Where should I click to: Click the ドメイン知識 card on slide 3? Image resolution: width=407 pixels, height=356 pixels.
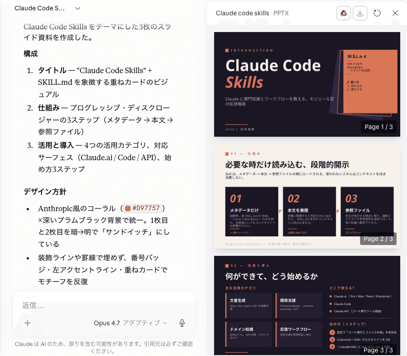[x=248, y=334]
